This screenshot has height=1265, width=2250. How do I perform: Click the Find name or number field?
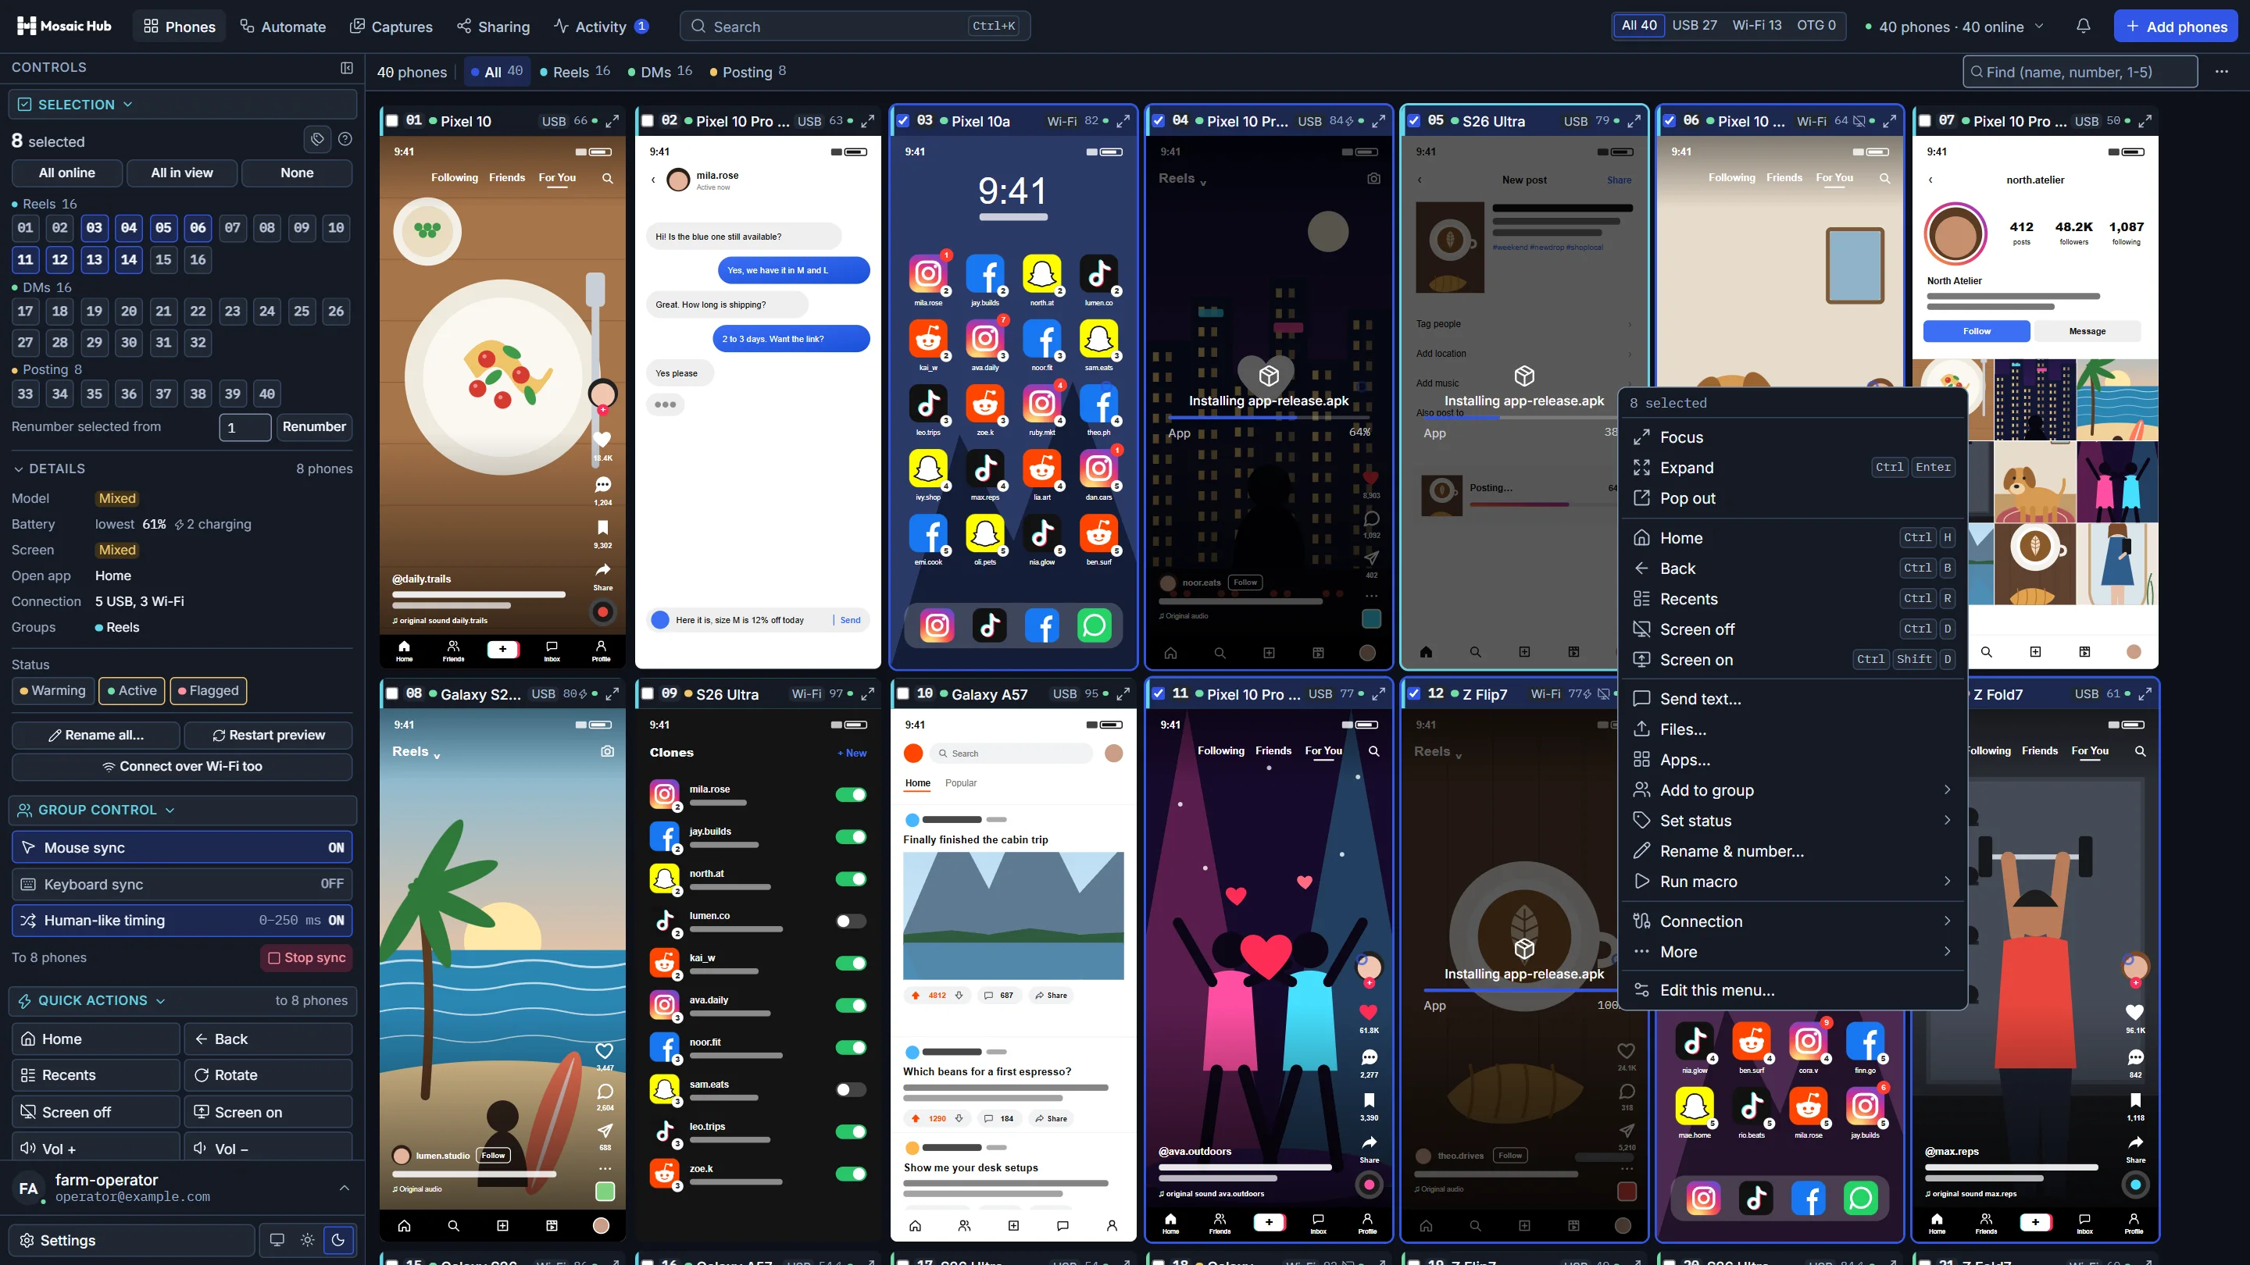[2080, 72]
